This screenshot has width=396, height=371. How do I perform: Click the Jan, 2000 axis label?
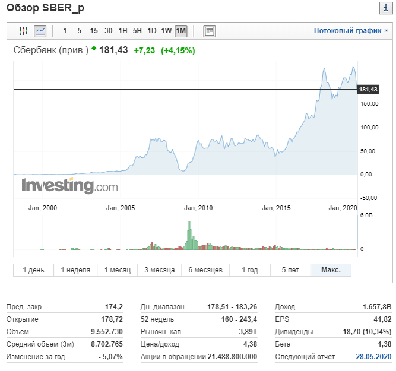43,208
